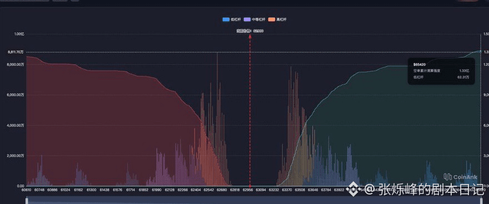Click the x-axis price label 62542

pyautogui.click(x=208, y=190)
